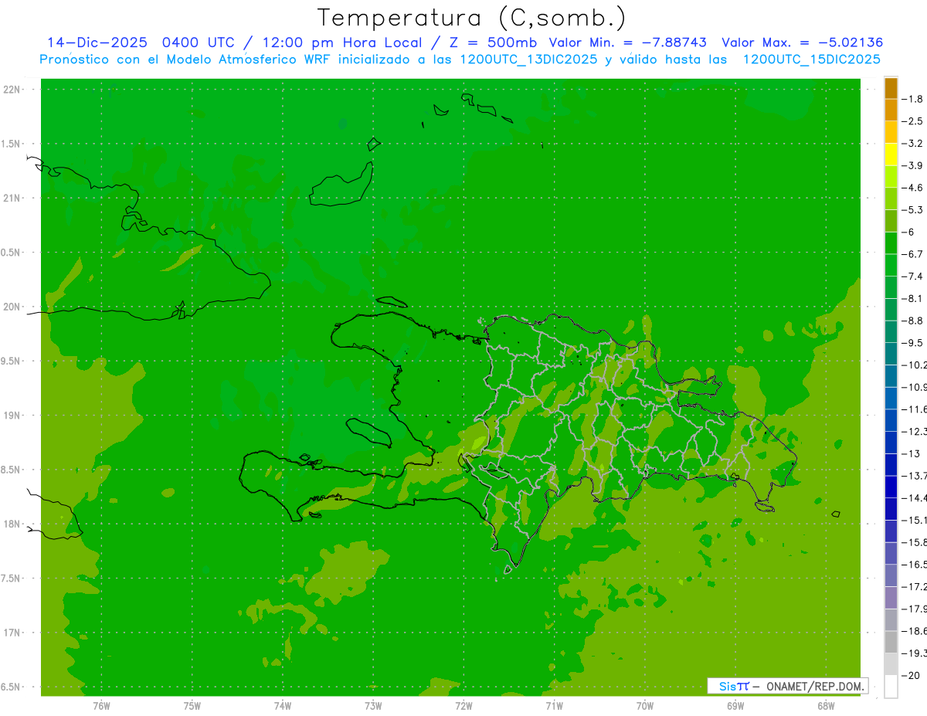Click the -8.8 colorbar value
This screenshot has height=716, width=927.
[912, 321]
